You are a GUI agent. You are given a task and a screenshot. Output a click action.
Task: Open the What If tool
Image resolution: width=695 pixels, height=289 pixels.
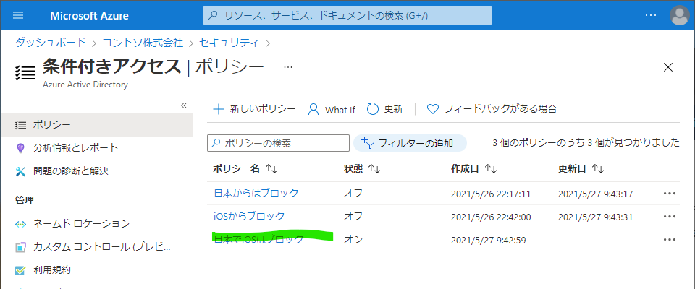point(332,109)
